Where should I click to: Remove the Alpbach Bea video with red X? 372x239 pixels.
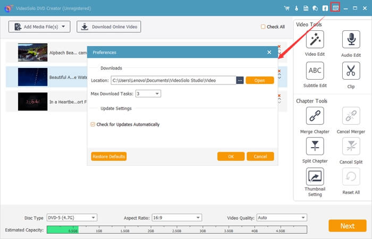pyautogui.click(x=279, y=46)
